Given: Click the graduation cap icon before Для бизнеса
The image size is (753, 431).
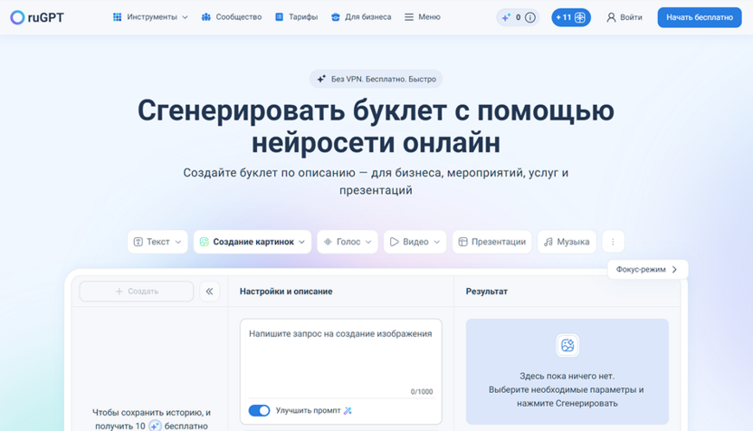Looking at the screenshot, I should pyautogui.click(x=335, y=17).
